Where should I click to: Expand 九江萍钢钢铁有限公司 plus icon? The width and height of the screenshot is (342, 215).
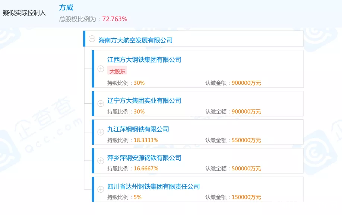(x=101, y=132)
